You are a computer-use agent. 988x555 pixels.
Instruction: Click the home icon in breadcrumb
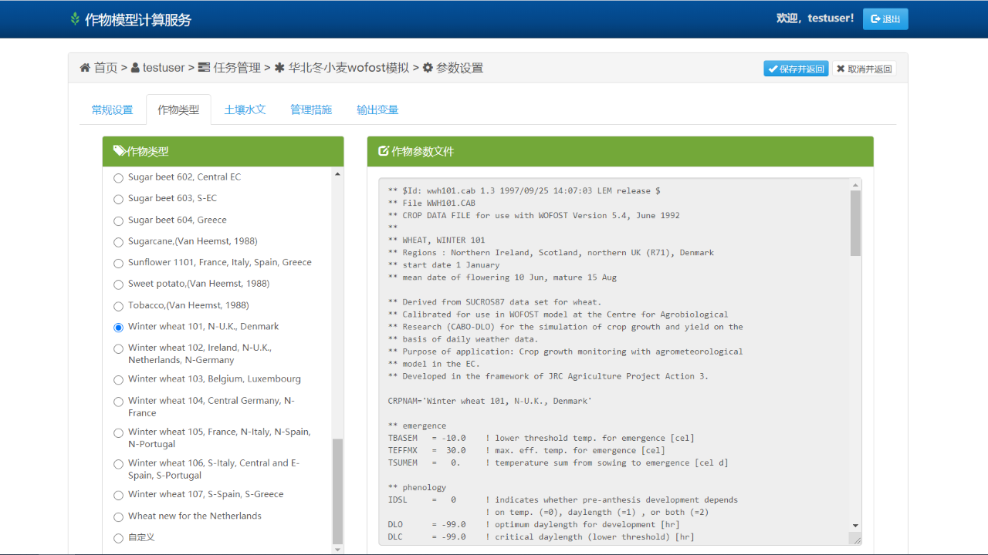tap(85, 68)
